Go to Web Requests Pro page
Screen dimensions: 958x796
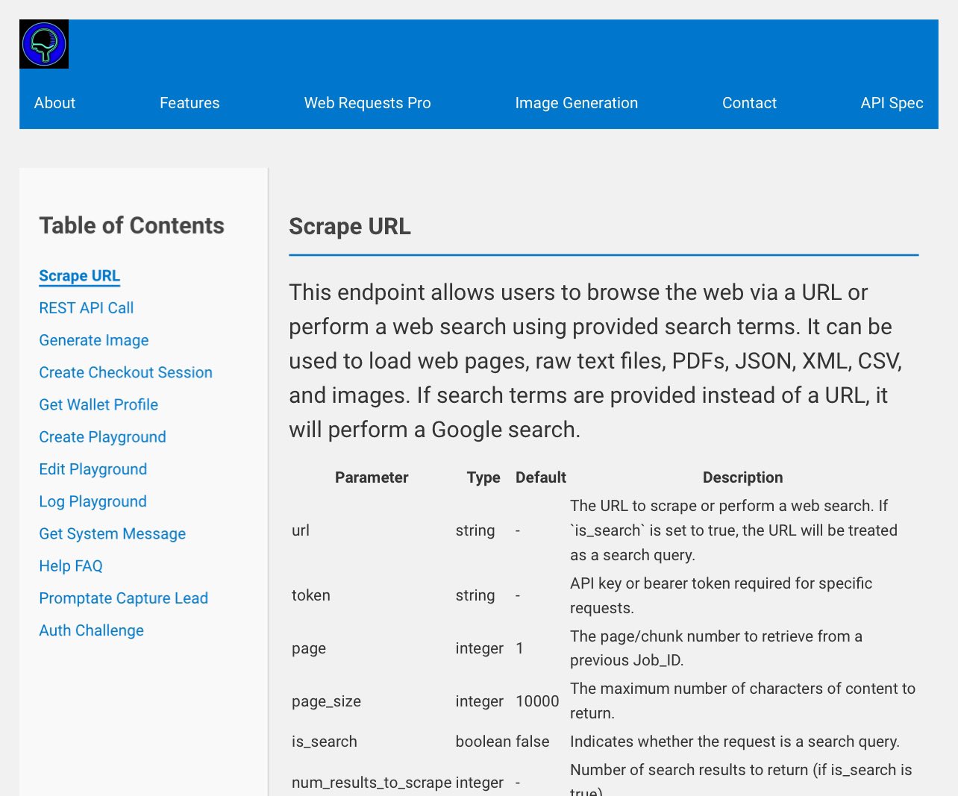(x=367, y=103)
